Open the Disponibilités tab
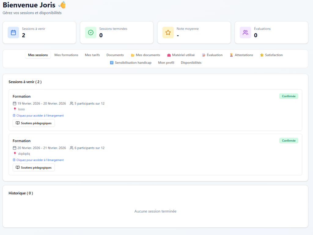 pos(191,63)
